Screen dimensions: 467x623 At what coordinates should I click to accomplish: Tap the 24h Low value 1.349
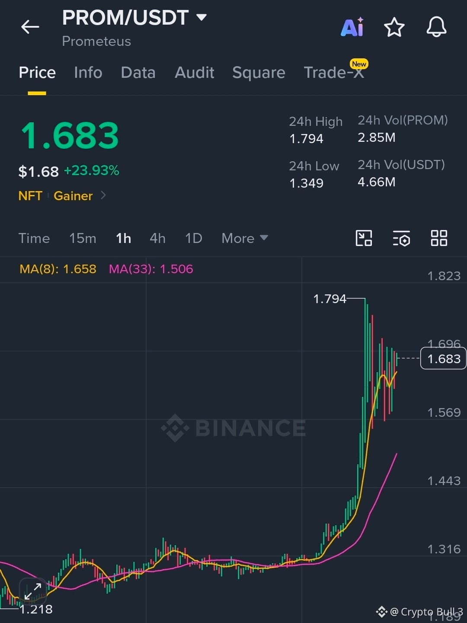click(306, 183)
